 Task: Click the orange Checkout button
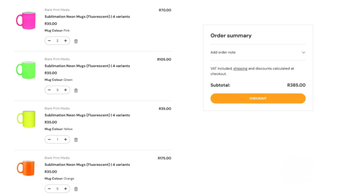[x=258, y=99]
